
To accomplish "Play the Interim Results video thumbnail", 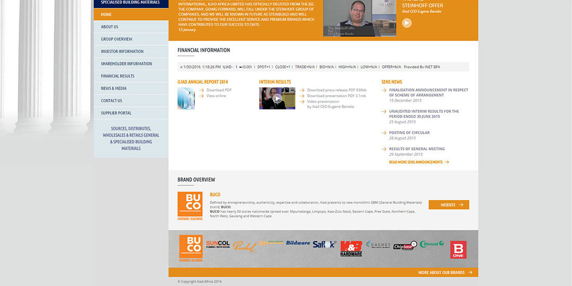I will pos(277,98).
